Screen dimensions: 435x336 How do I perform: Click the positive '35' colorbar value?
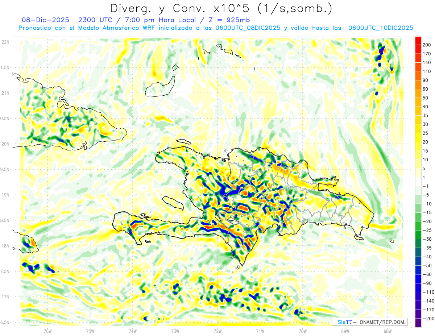(426, 116)
